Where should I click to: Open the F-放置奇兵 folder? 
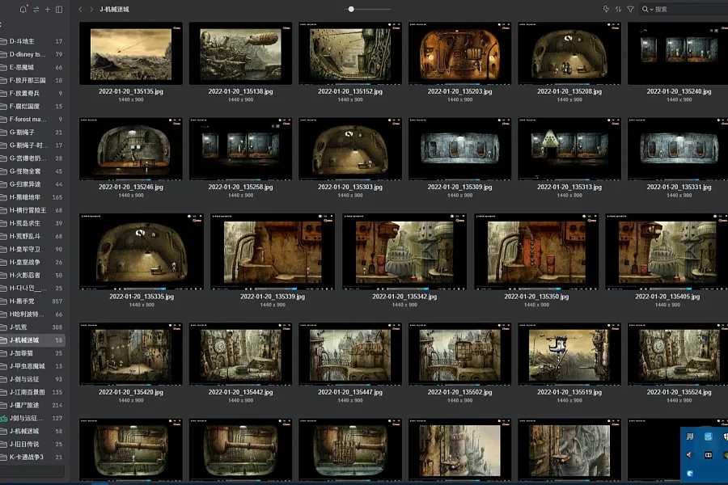[x=32, y=93]
